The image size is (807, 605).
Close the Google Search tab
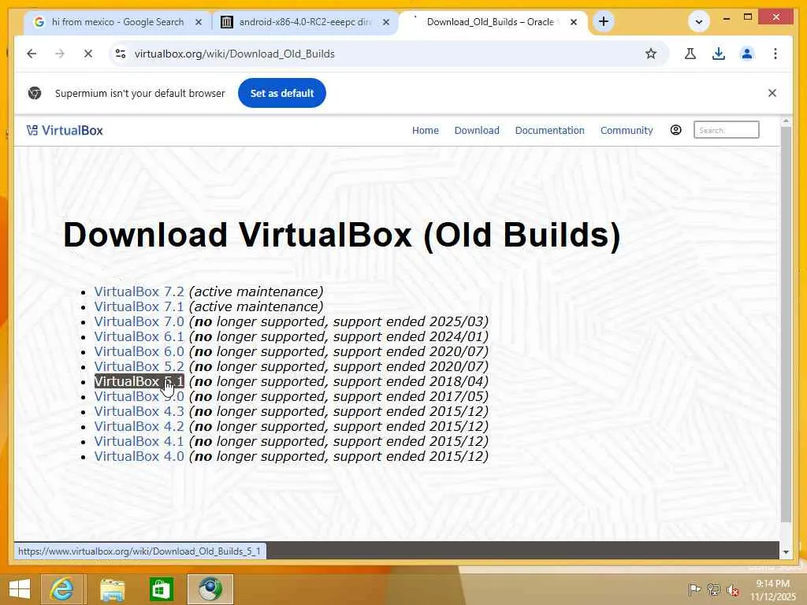199,22
